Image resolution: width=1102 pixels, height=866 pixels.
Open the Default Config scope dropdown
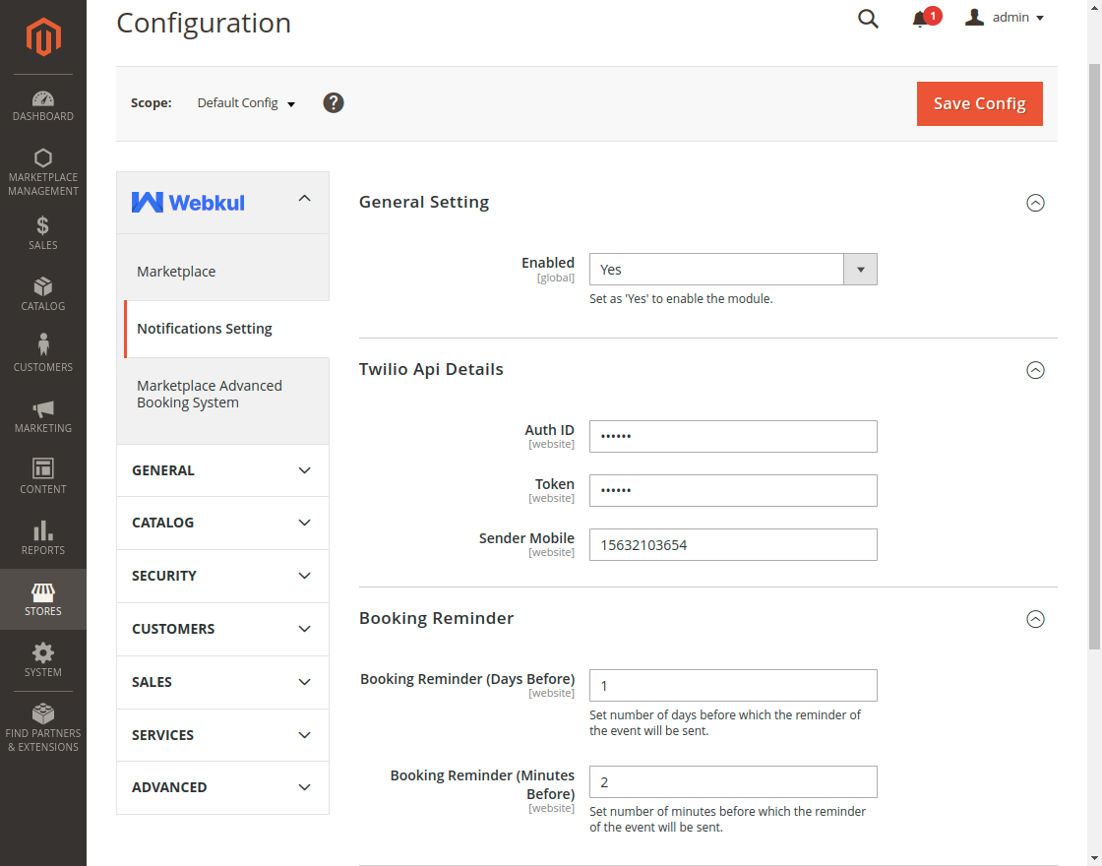246,103
